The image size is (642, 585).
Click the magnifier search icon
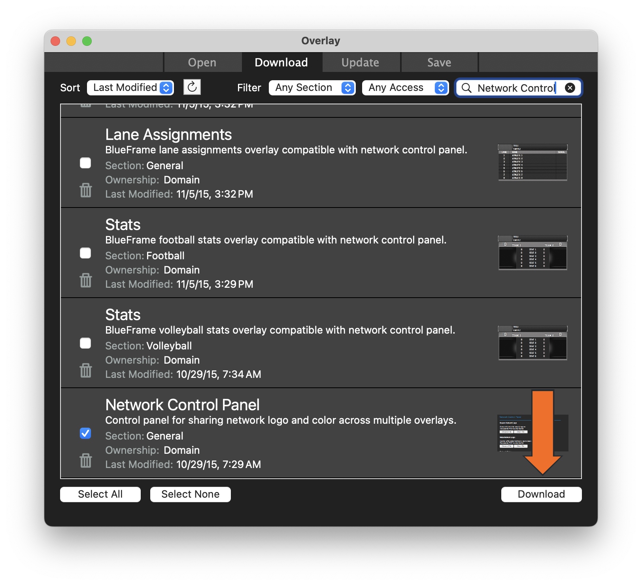pyautogui.click(x=466, y=88)
